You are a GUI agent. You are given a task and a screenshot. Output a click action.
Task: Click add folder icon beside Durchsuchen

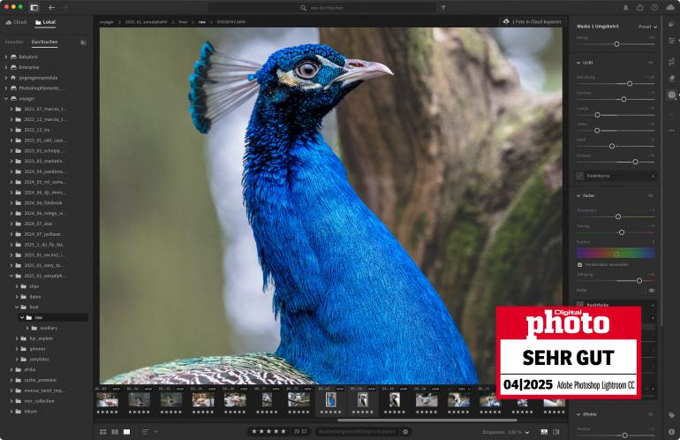(x=83, y=42)
